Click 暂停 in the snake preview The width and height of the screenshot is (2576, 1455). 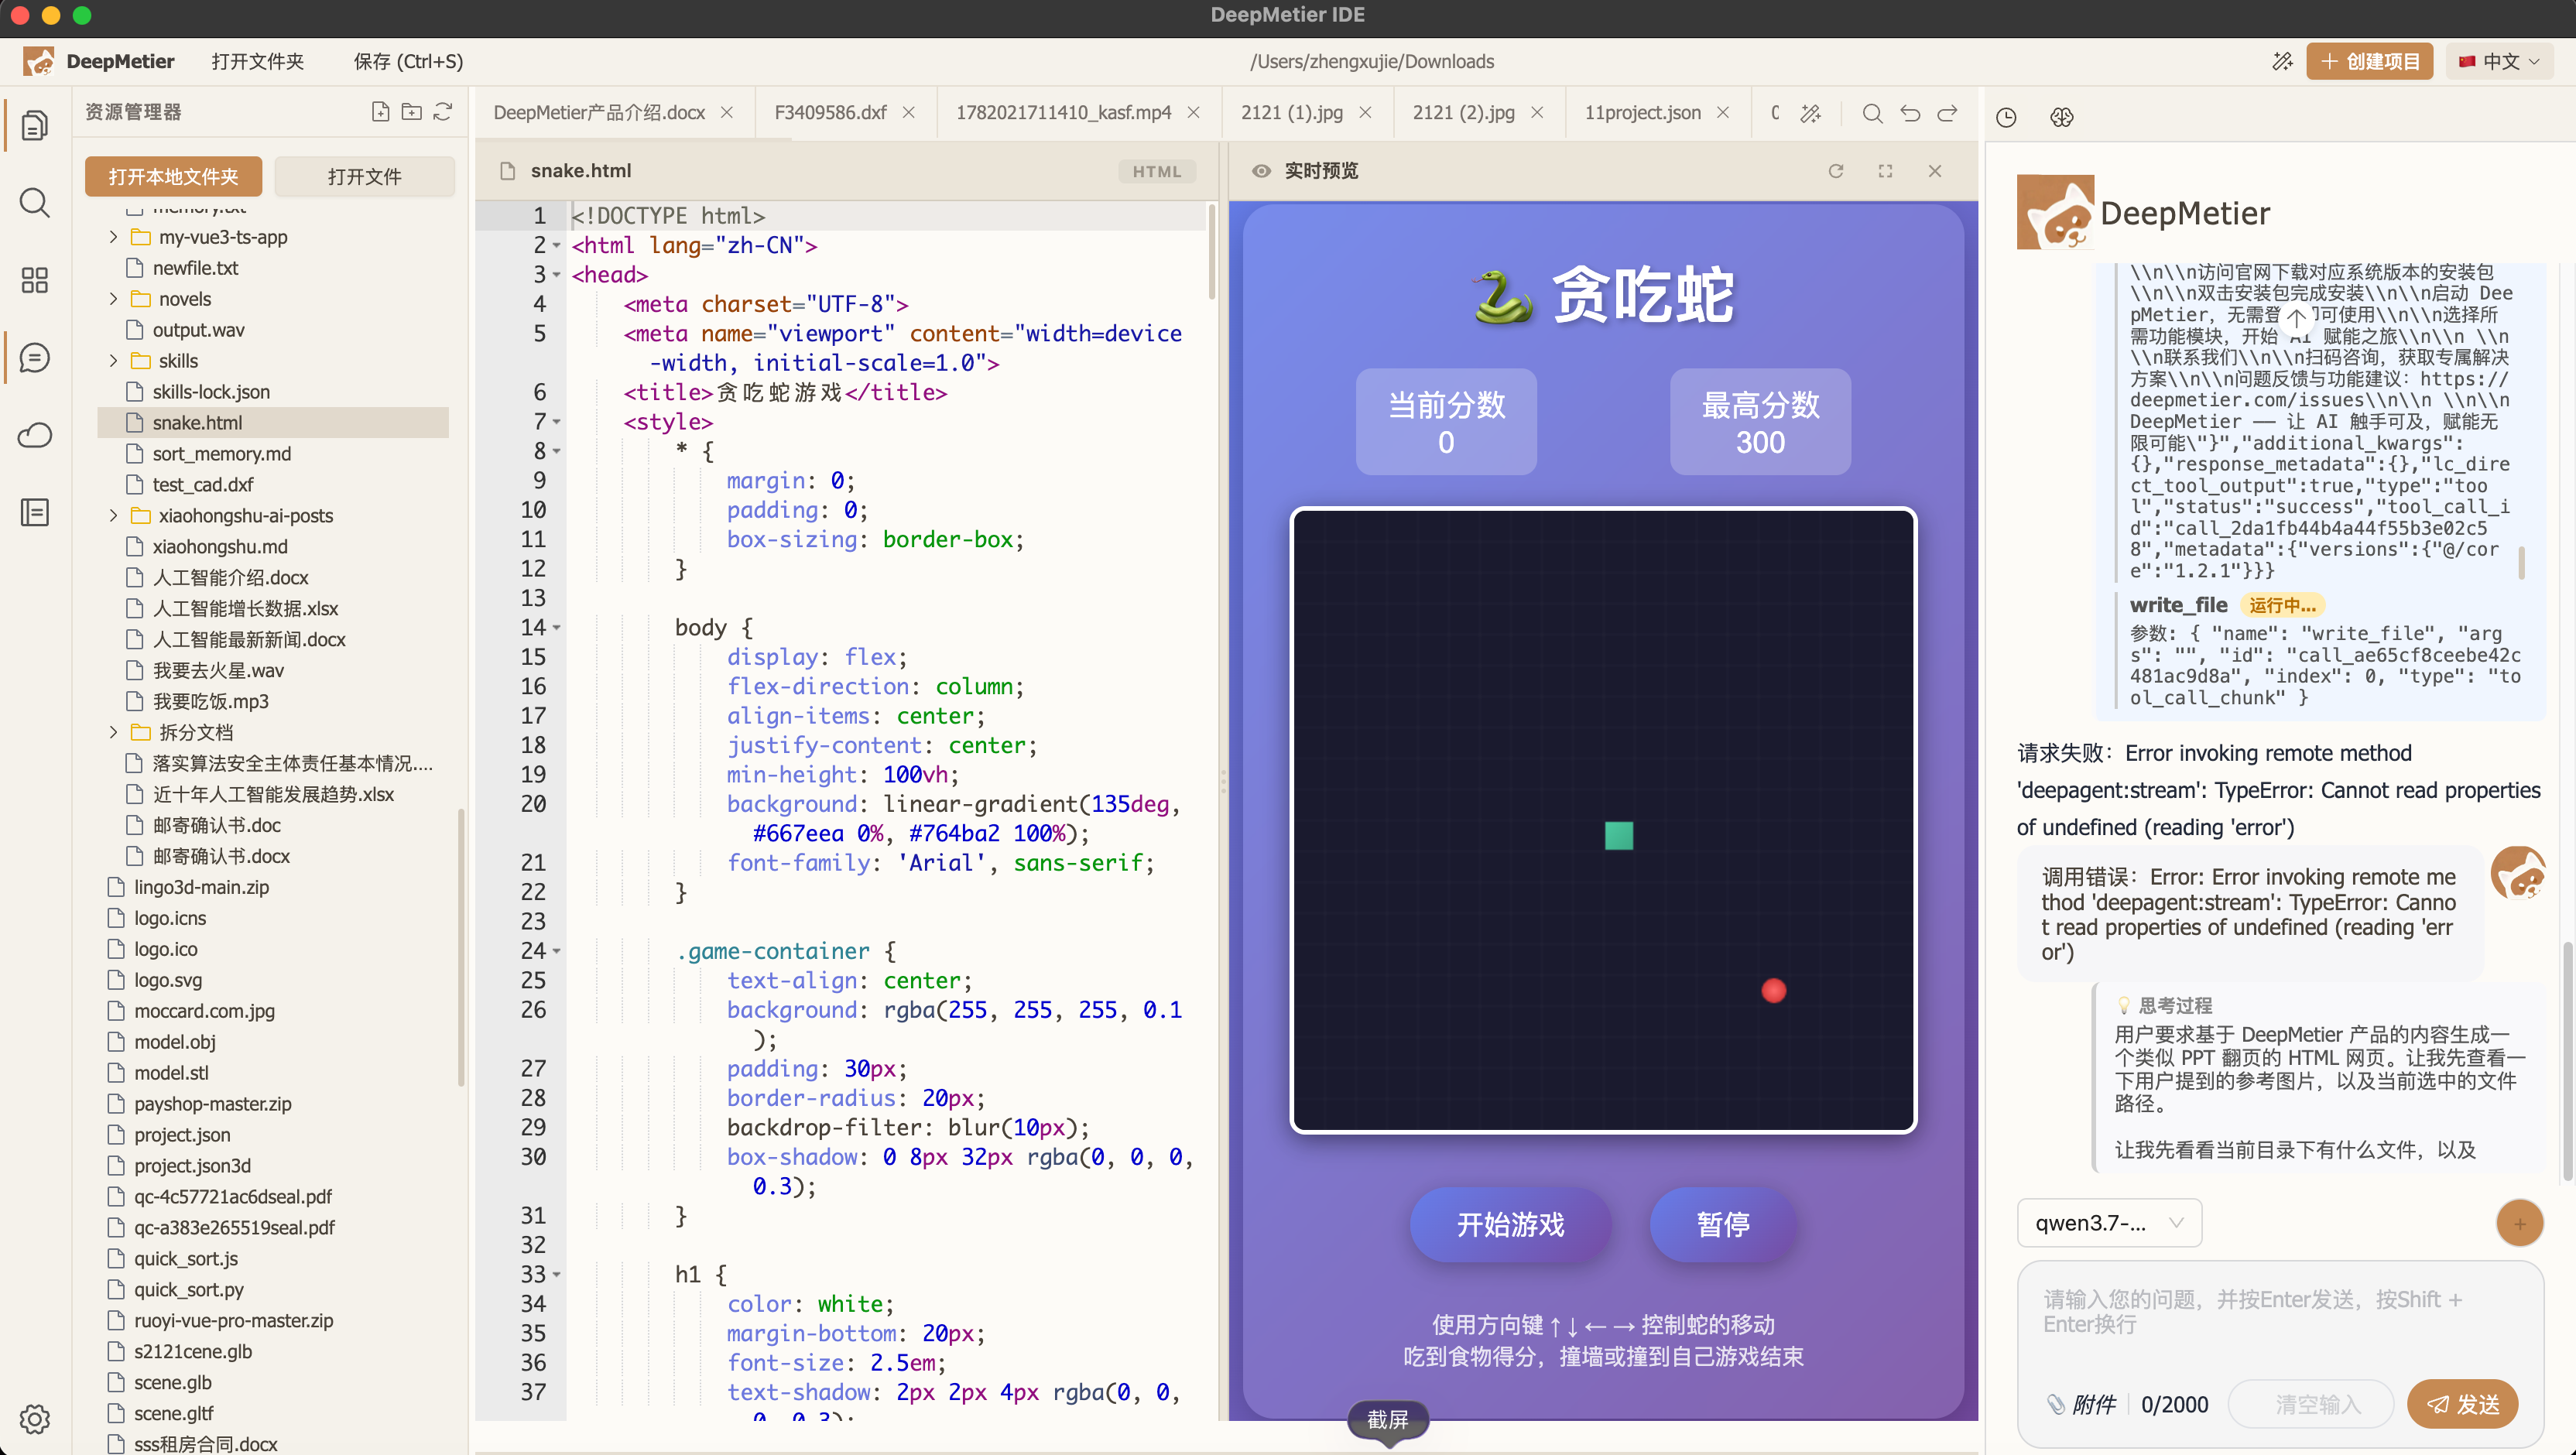coord(1722,1224)
